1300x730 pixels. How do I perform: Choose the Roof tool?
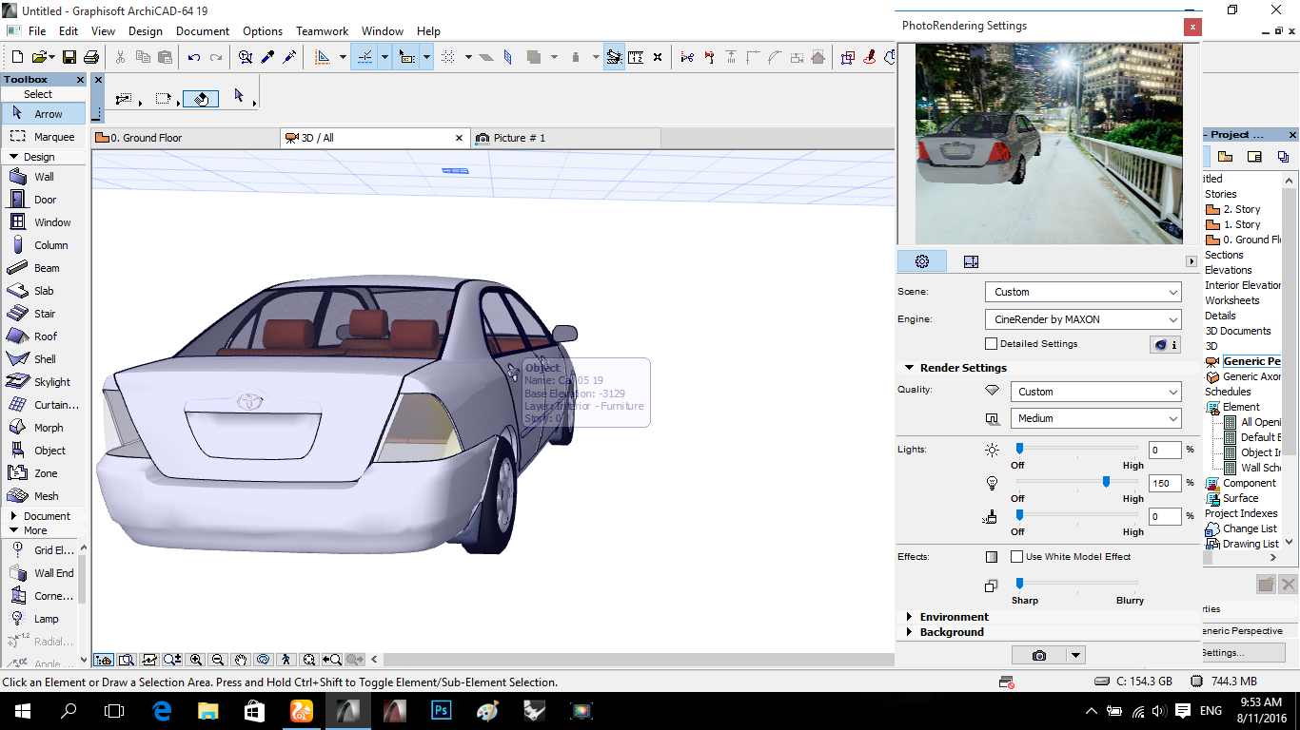(45, 336)
